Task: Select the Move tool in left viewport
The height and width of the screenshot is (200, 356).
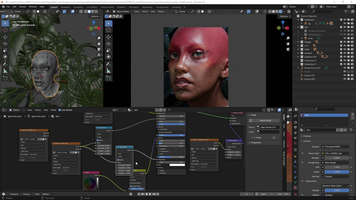Action: point(5,37)
